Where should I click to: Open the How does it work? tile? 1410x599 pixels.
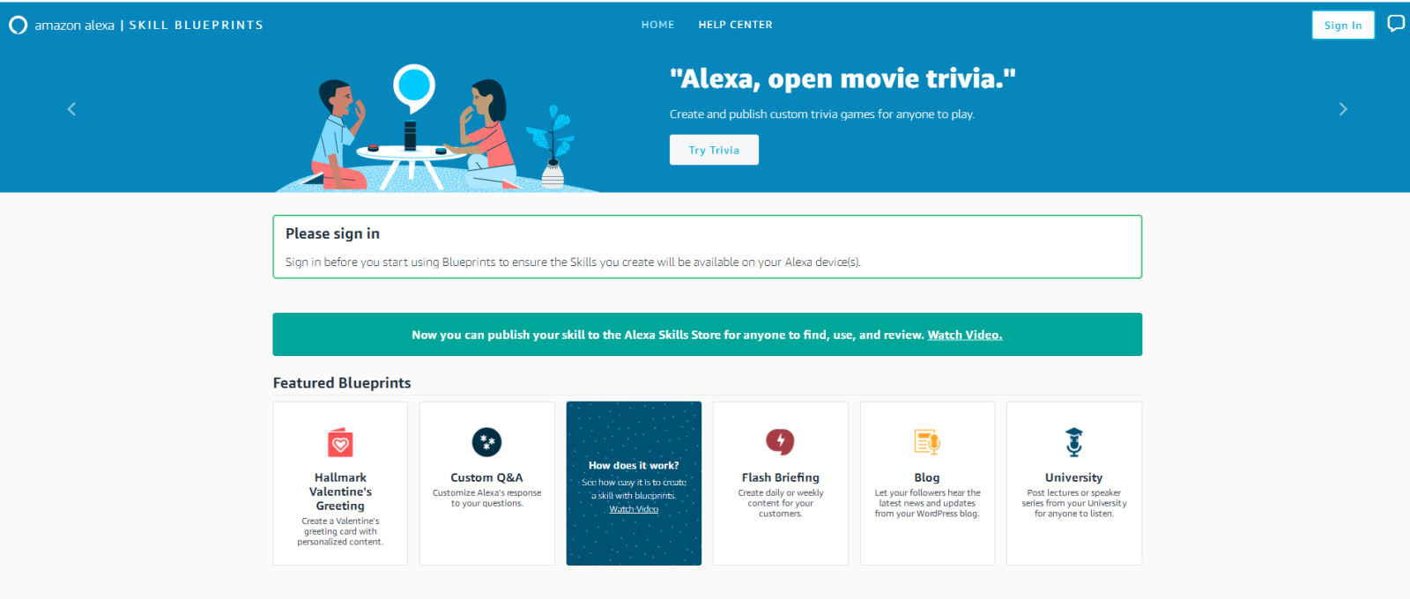pos(634,484)
